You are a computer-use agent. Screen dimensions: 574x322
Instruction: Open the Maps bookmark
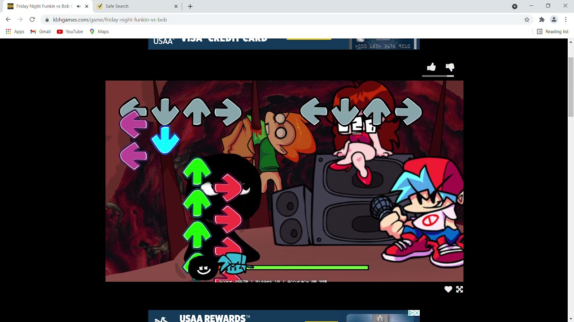pos(99,32)
